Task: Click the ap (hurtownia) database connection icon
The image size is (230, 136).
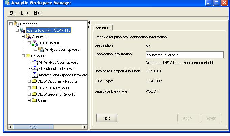Action: click(22, 30)
